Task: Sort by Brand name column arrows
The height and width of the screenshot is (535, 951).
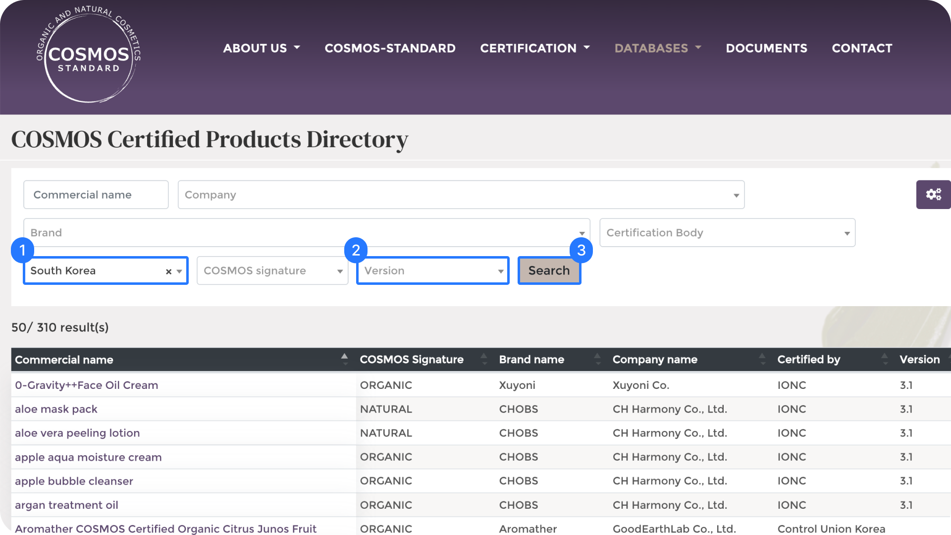Action: [597, 360]
